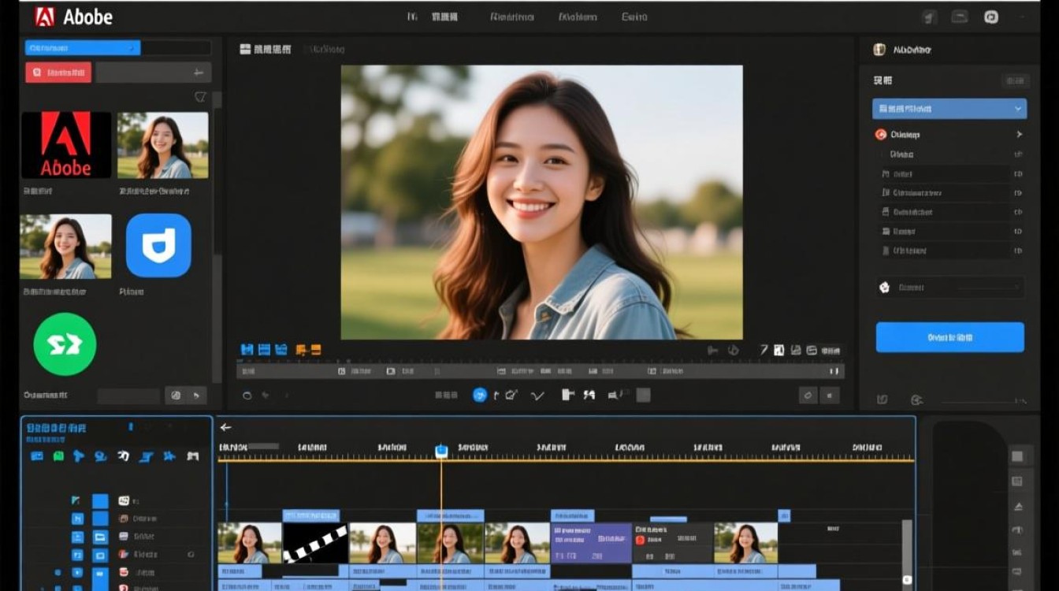Click the blue circular tool below the preview
1059x591 pixels.
point(479,396)
